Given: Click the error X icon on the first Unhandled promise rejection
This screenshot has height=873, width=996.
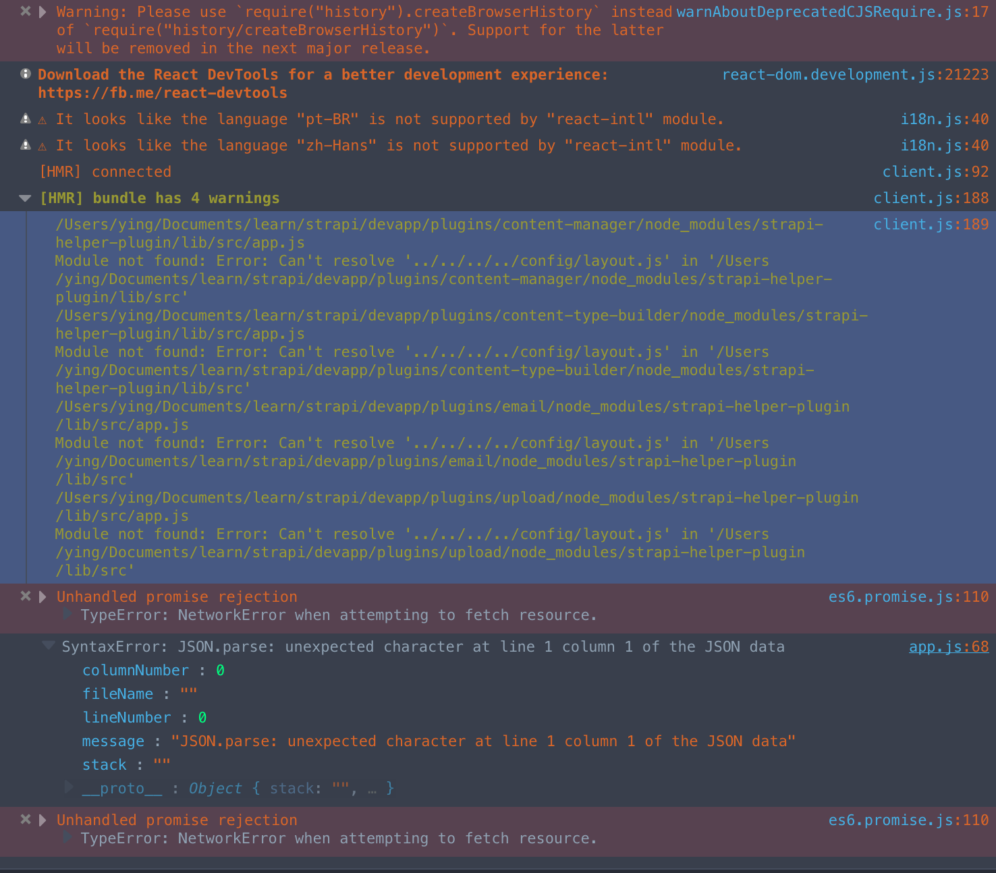Looking at the screenshot, I should tap(26, 596).
